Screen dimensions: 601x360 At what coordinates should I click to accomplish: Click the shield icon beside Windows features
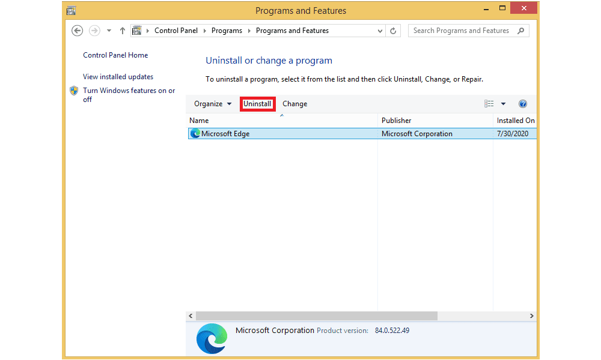74,91
